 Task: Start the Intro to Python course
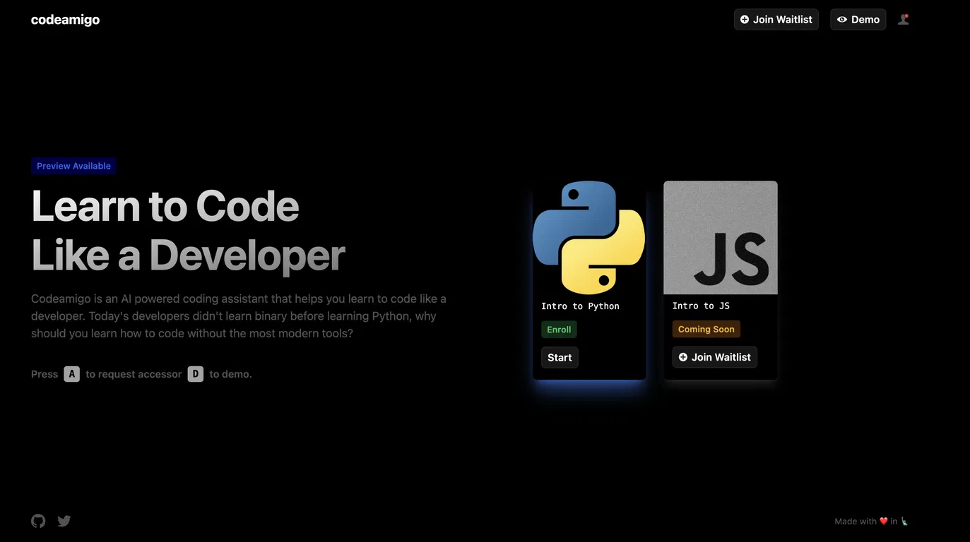(560, 358)
